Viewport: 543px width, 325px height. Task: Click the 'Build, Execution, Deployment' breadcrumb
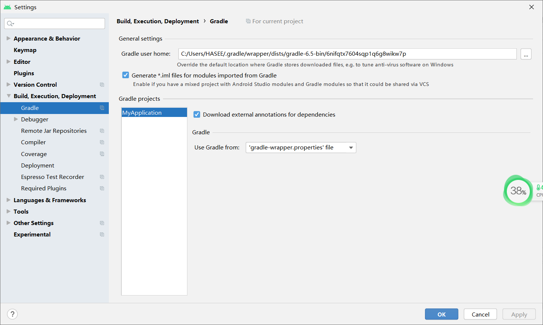158,21
